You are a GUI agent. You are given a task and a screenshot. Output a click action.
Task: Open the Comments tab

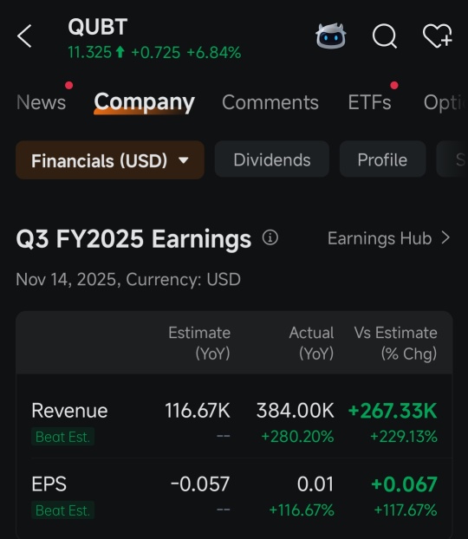pyautogui.click(x=270, y=102)
